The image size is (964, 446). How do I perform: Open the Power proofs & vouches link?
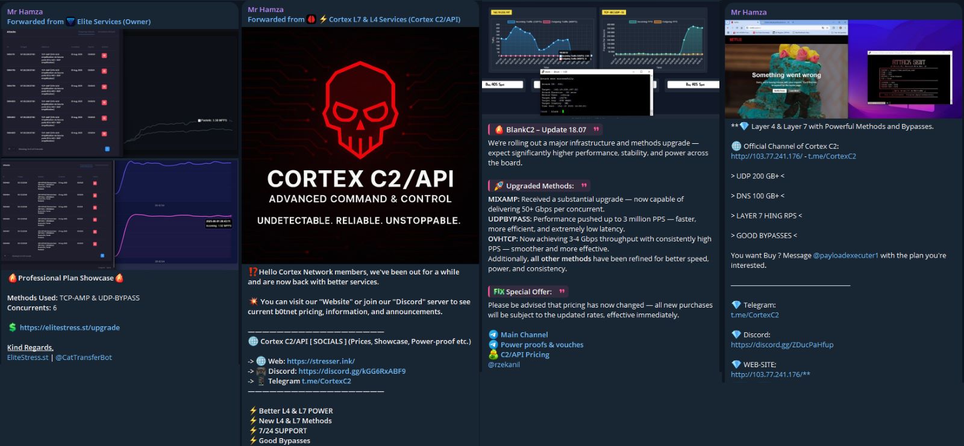(542, 345)
